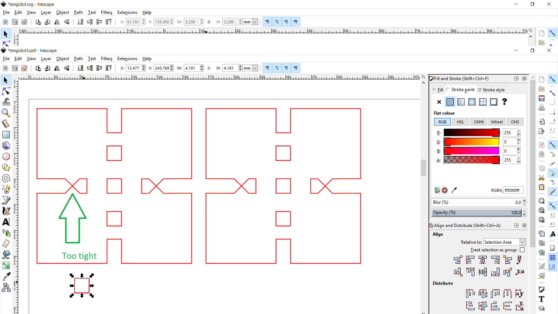Open the 'Relative to' Selection Area dropdown

(504, 242)
